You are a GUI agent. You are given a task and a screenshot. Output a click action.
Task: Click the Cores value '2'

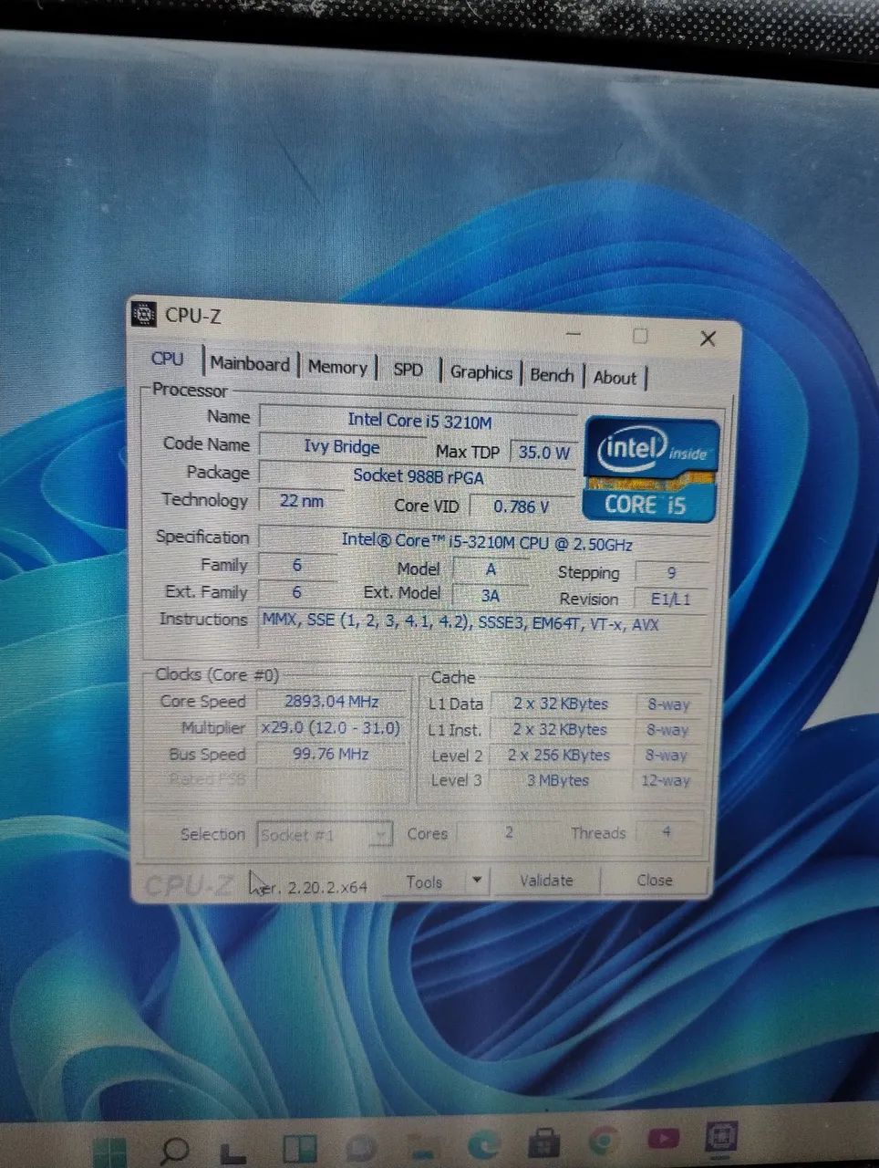pos(509,832)
